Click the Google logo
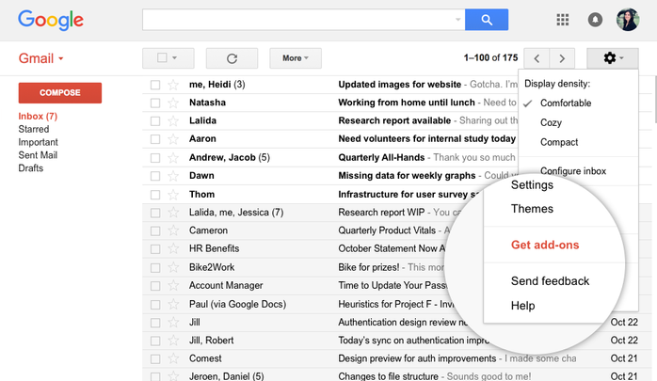The image size is (657, 381). pyautogui.click(x=51, y=20)
